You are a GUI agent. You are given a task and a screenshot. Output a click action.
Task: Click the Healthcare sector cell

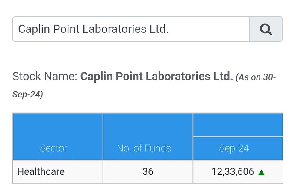(x=58, y=171)
